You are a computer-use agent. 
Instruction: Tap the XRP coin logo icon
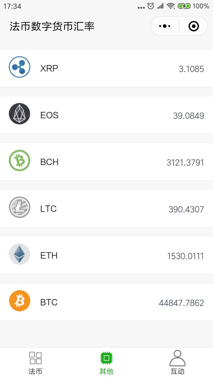coord(19,67)
